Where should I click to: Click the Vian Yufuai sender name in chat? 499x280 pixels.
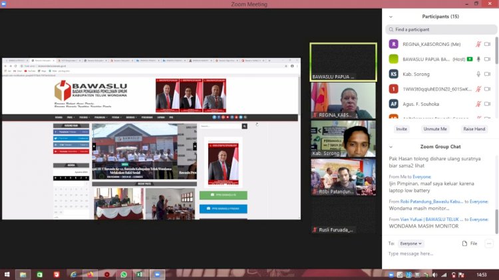pyautogui.click(x=432, y=219)
